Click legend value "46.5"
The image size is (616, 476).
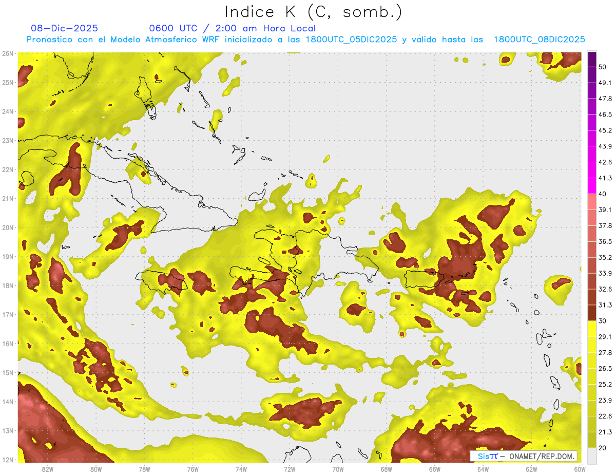click(x=605, y=115)
